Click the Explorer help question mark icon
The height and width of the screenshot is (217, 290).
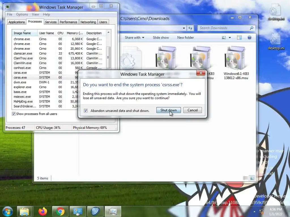249,38
